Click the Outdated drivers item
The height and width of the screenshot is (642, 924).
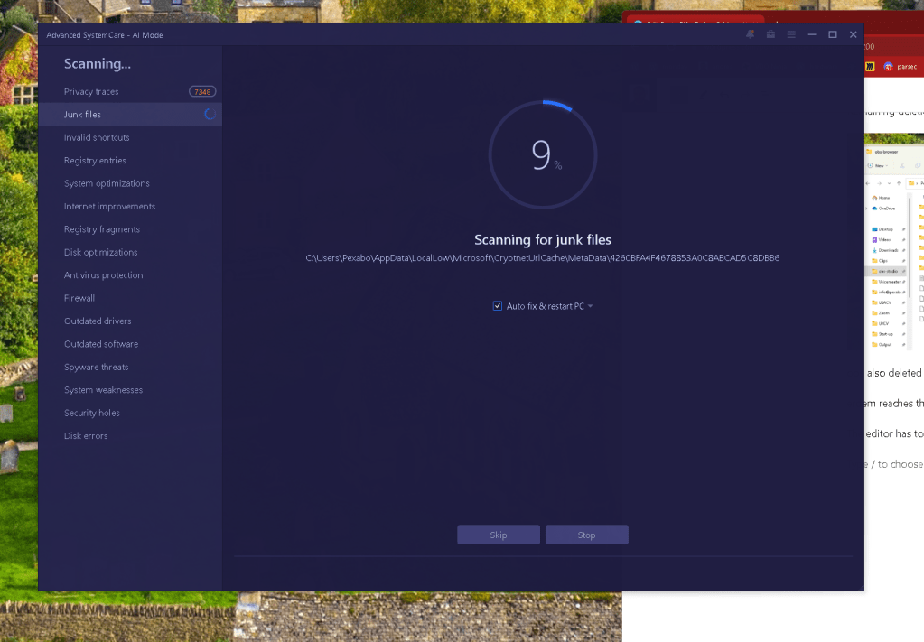pyautogui.click(x=130, y=321)
